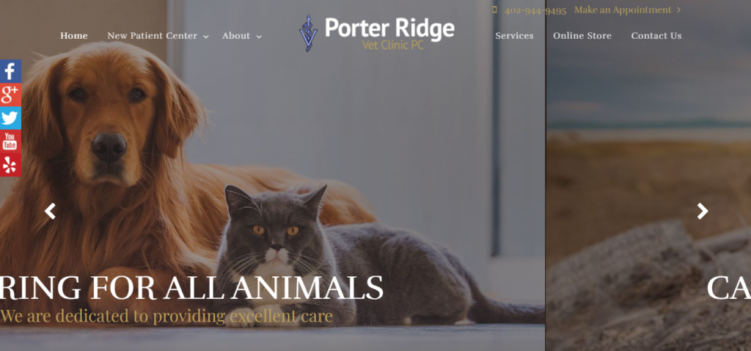Screen dimensions: 751x351
Task: Select the Home menu item
Action: [x=74, y=36]
